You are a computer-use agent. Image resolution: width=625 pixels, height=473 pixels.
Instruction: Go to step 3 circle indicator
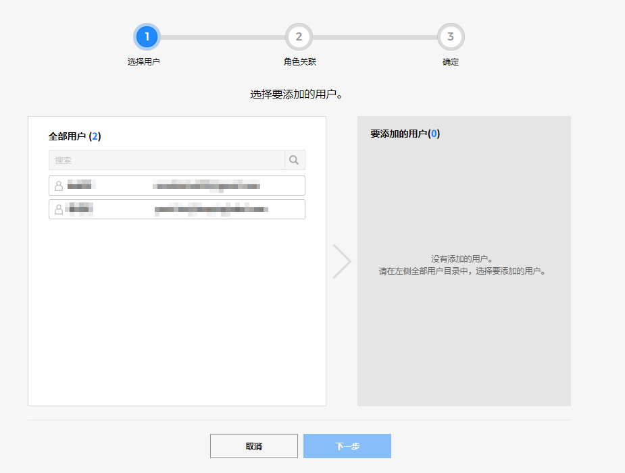[451, 36]
